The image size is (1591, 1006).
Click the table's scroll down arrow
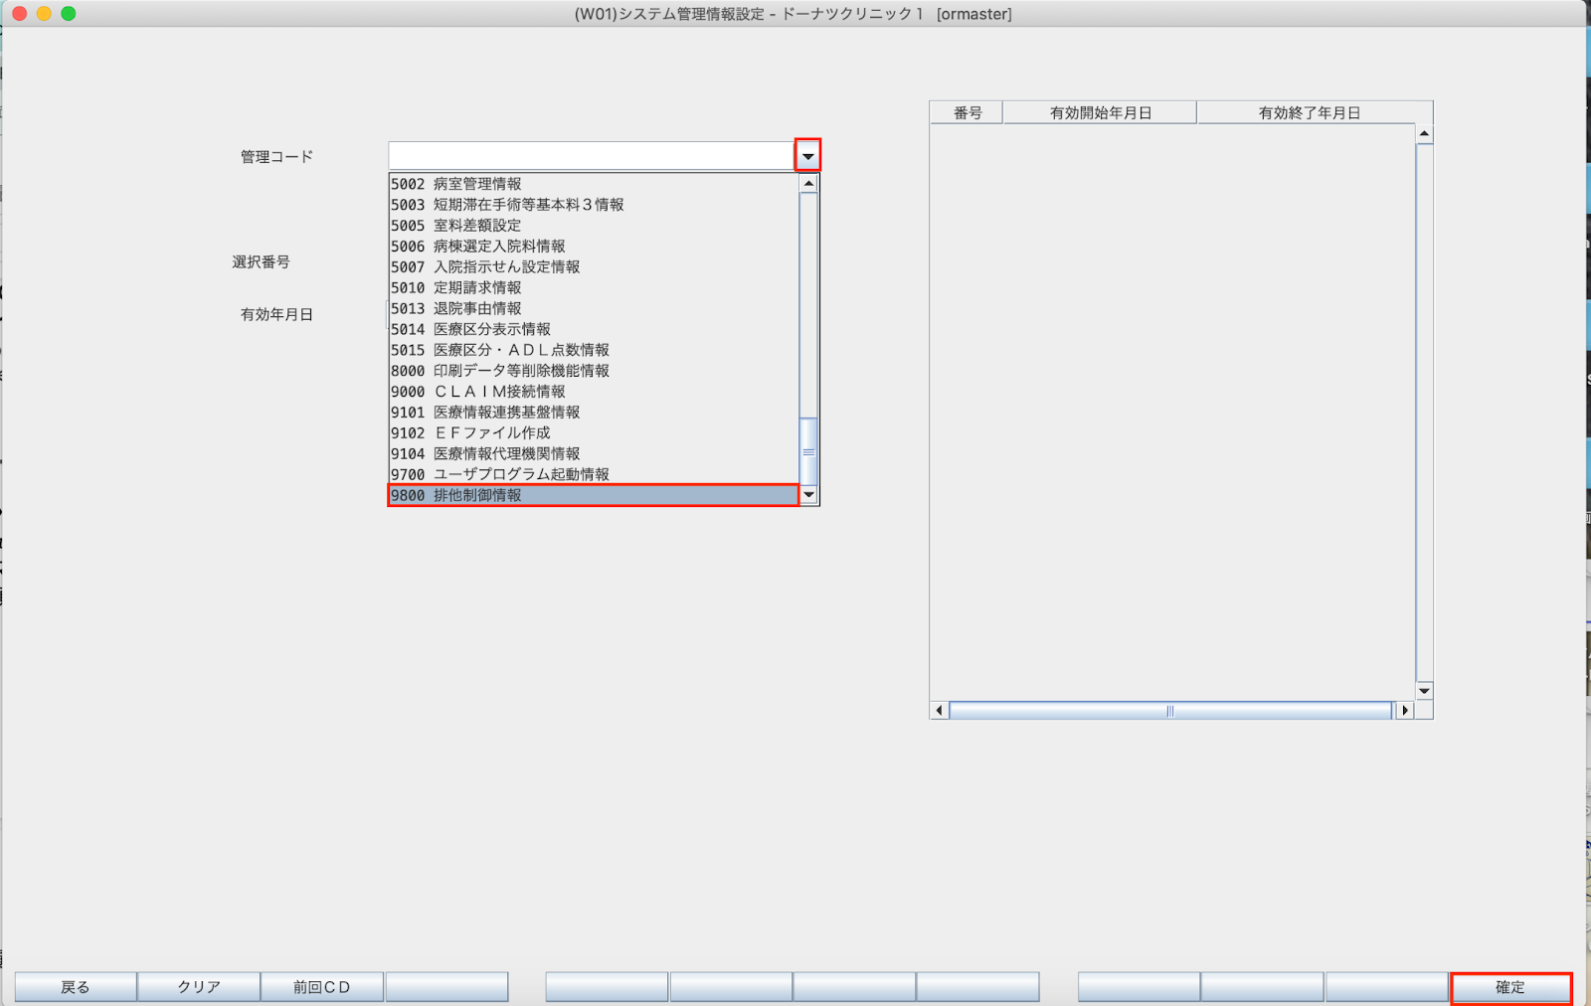point(1424,691)
